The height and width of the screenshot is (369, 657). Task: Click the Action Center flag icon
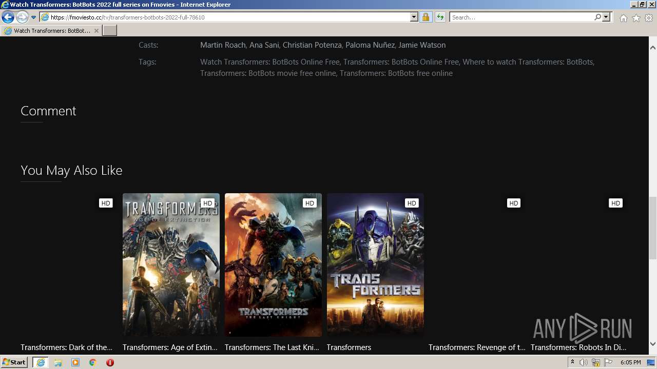pyautogui.click(x=608, y=362)
